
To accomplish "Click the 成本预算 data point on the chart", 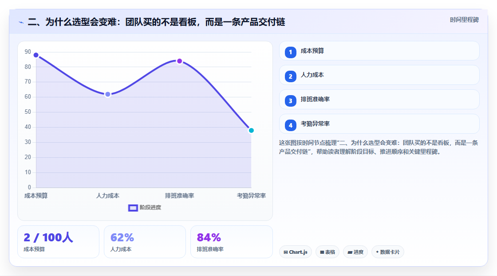I will point(36,55).
